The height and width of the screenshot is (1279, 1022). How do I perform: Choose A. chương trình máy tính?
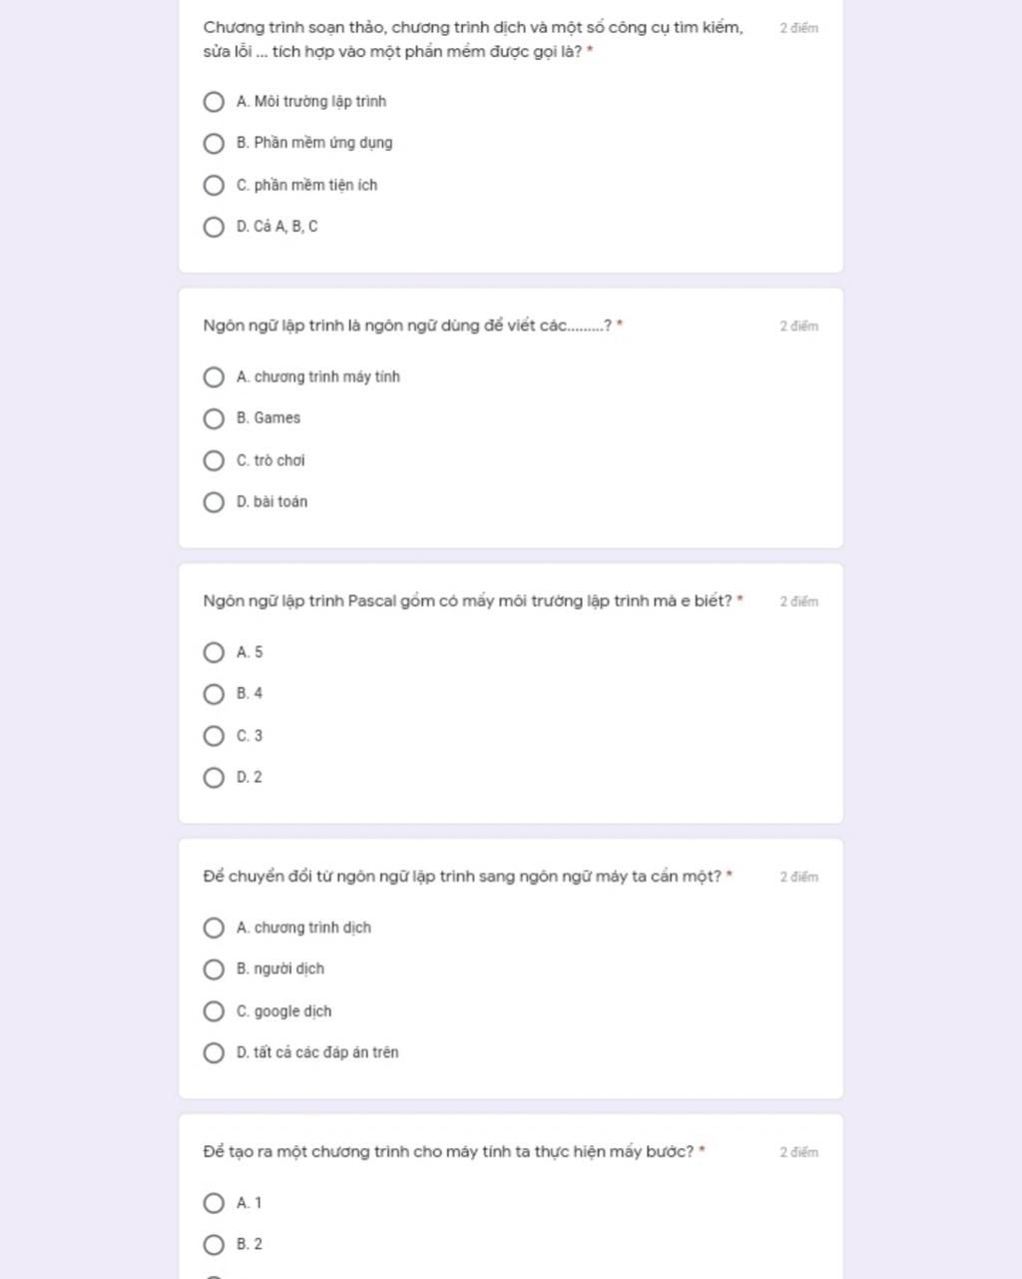(214, 377)
